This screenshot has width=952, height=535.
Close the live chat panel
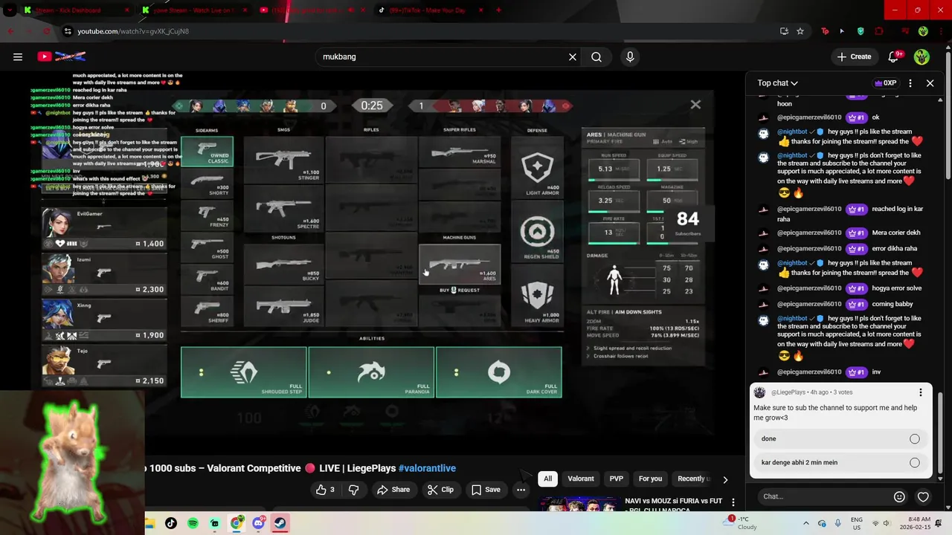(930, 83)
